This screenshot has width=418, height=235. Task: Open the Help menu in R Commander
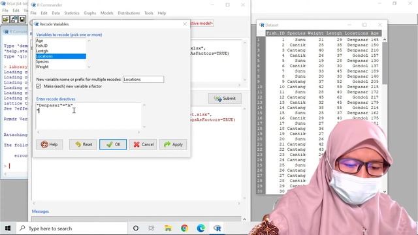[x=162, y=13]
